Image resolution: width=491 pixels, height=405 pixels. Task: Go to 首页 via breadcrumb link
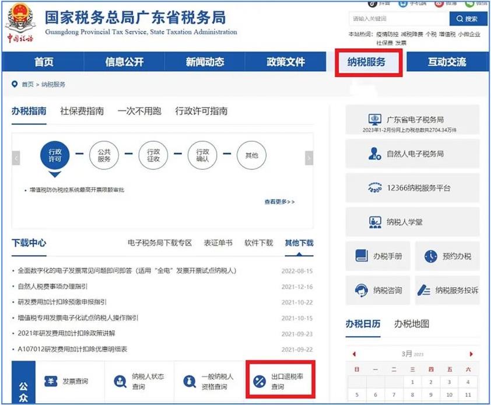(x=27, y=85)
